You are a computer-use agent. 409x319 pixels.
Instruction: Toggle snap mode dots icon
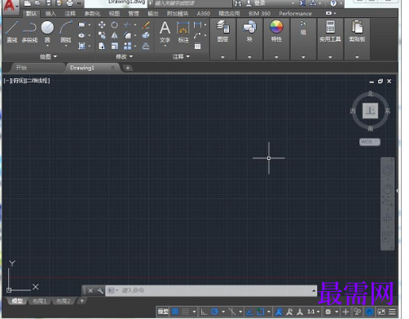point(186,312)
